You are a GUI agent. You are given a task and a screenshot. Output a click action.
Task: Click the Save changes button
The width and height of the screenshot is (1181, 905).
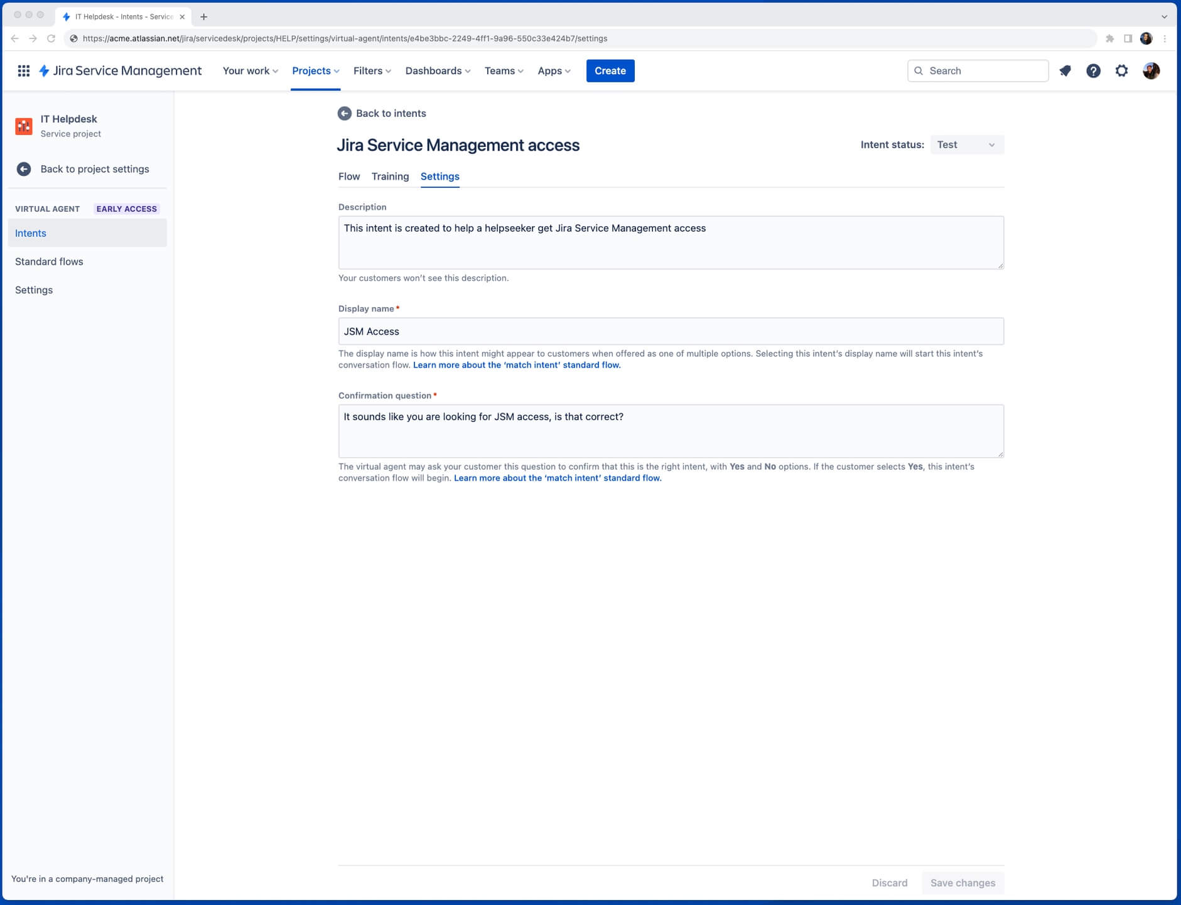click(963, 882)
